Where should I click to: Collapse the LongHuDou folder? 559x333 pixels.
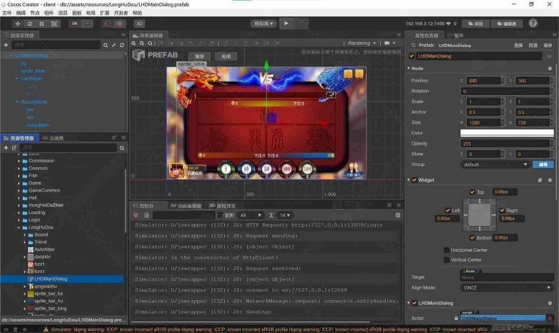pyautogui.click(x=19, y=227)
